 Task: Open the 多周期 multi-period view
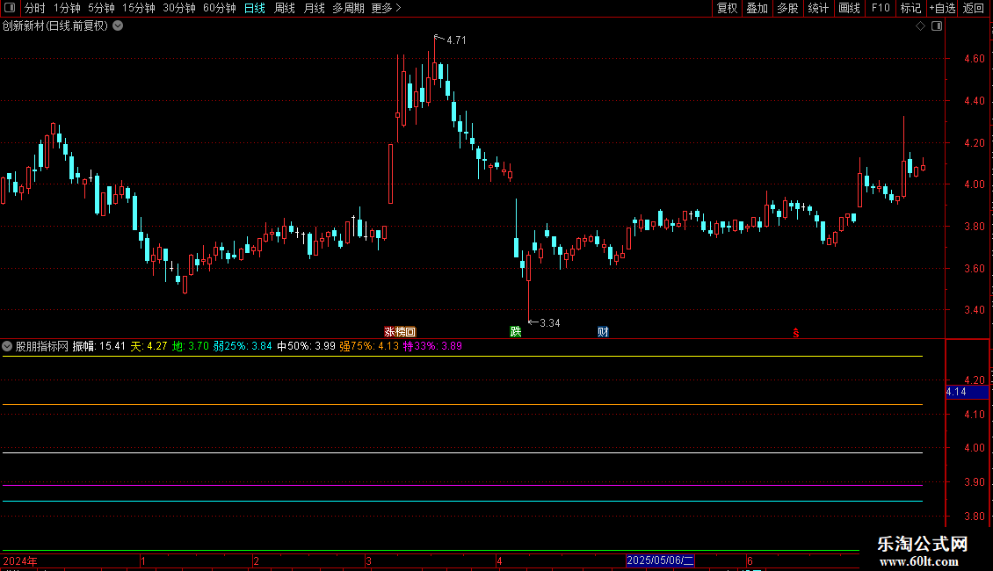348,8
